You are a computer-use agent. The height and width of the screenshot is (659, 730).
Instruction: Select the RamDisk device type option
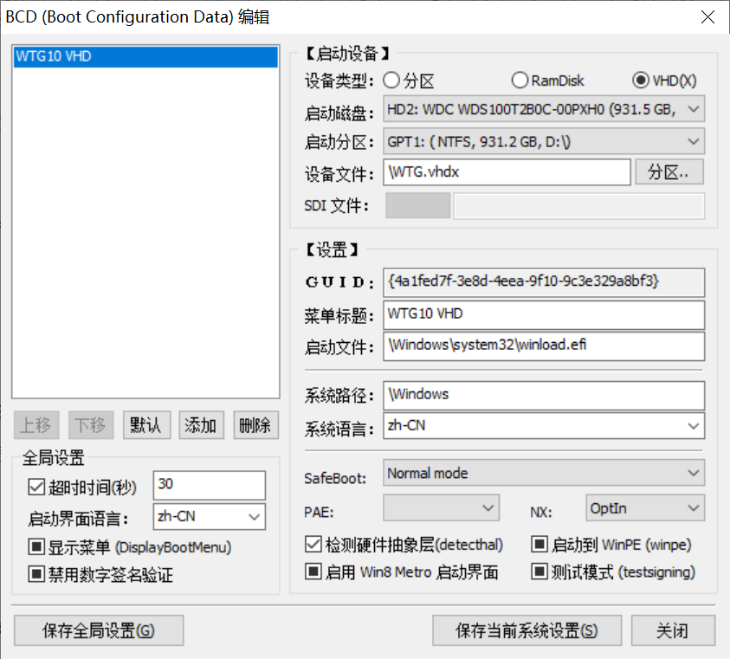tap(520, 81)
